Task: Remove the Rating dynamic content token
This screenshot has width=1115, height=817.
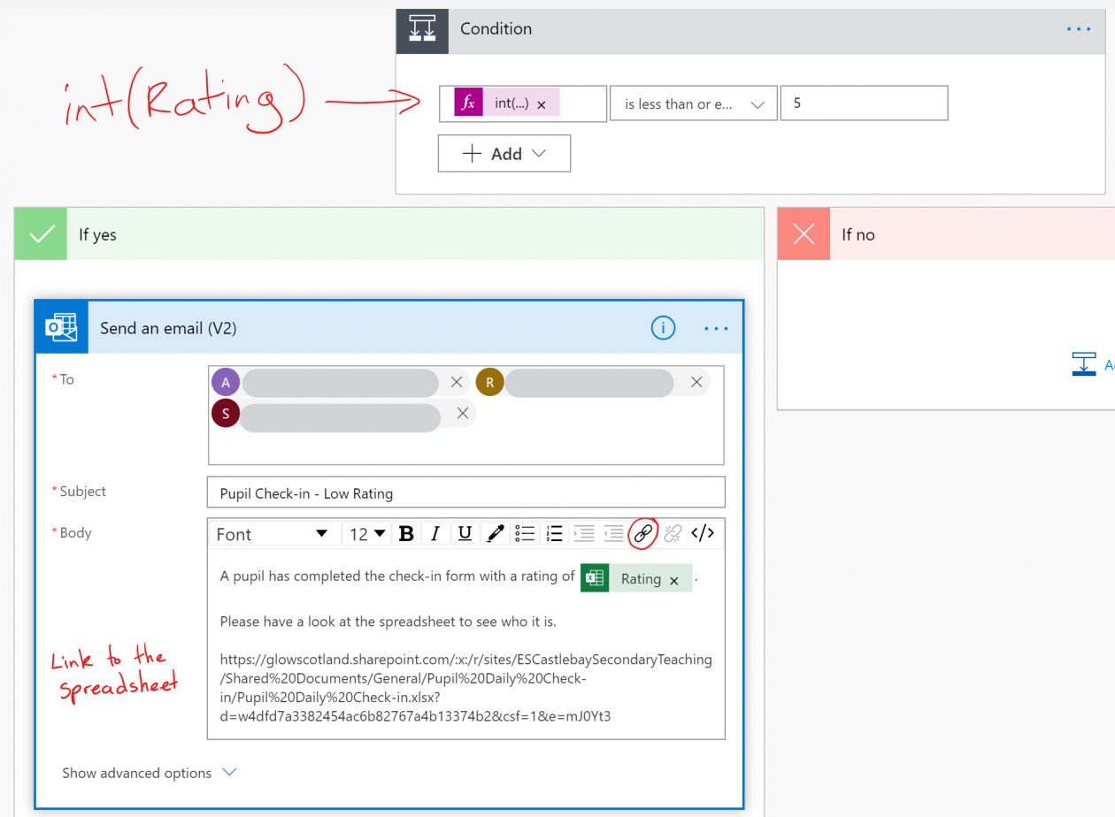Action: (673, 580)
